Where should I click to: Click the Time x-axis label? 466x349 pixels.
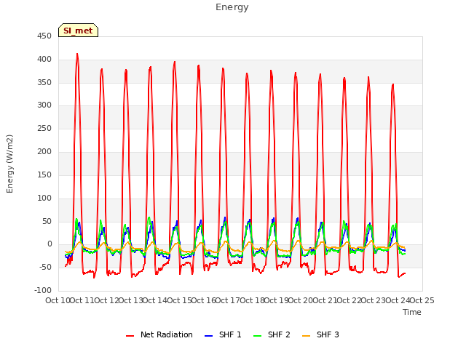(412, 312)
